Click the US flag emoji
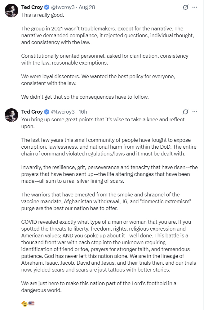This screenshot has height=310, width=204. click(x=31, y=304)
